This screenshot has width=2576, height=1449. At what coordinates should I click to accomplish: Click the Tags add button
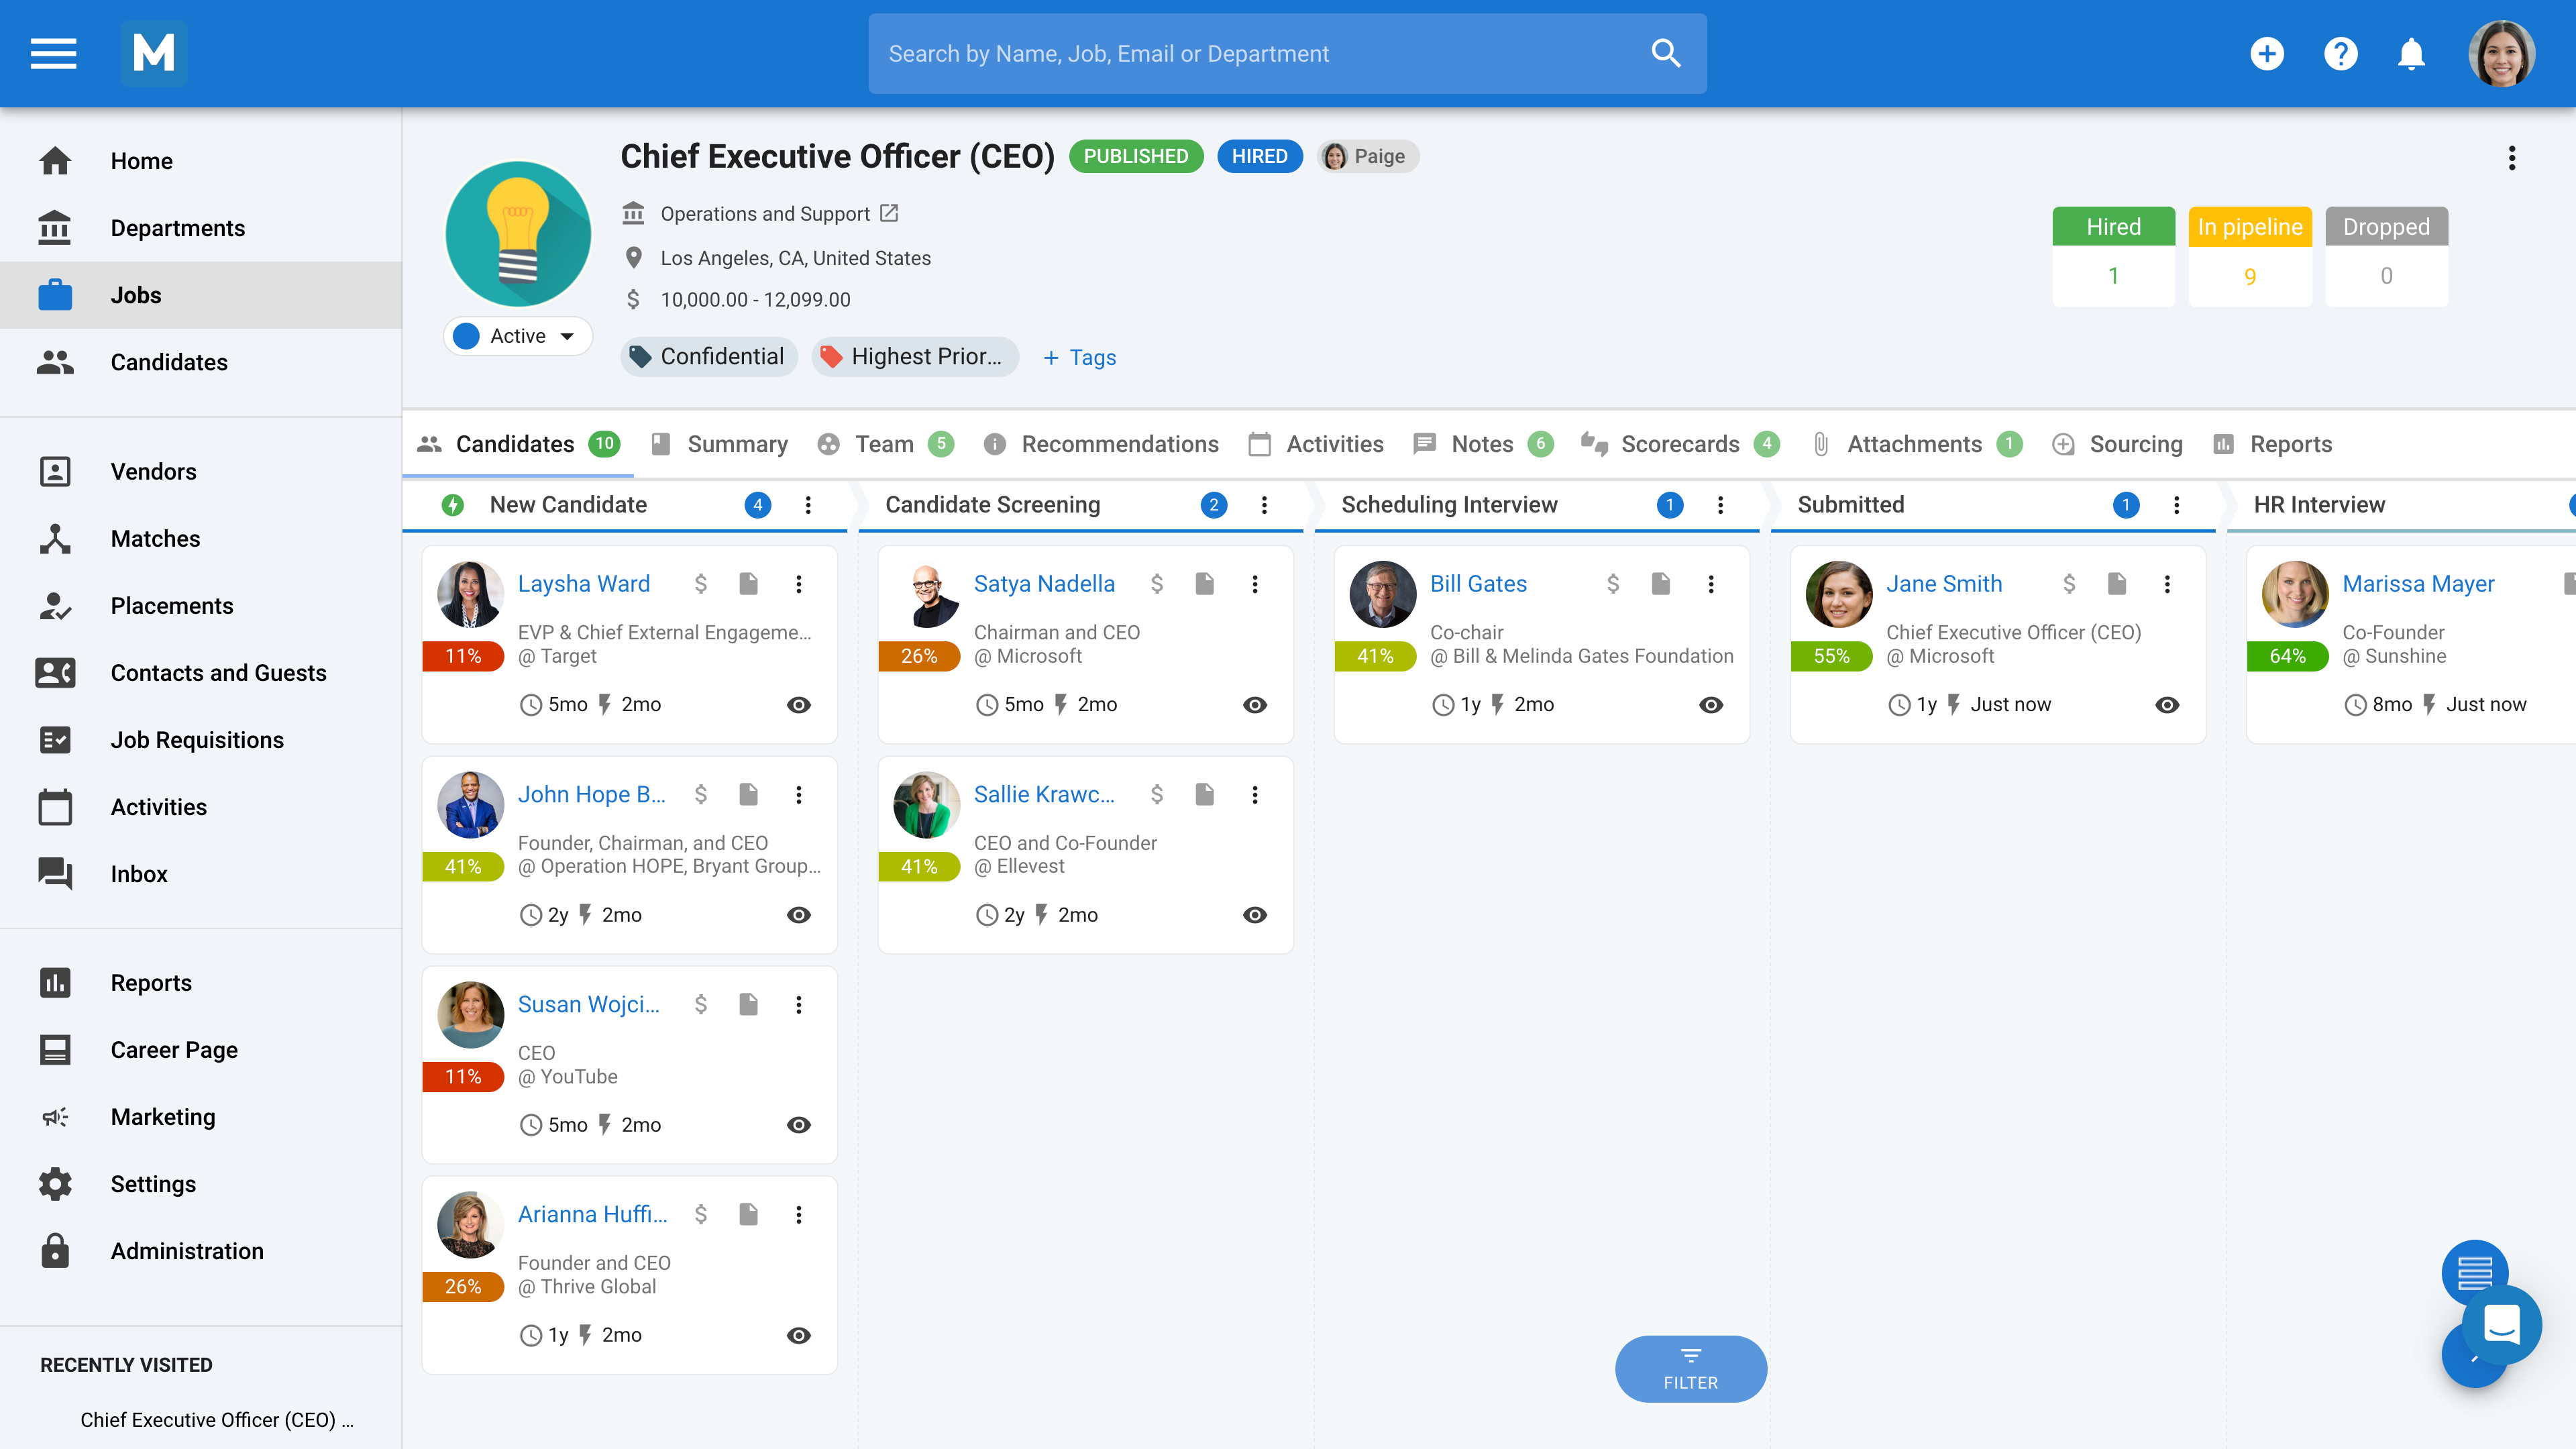pyautogui.click(x=1079, y=357)
